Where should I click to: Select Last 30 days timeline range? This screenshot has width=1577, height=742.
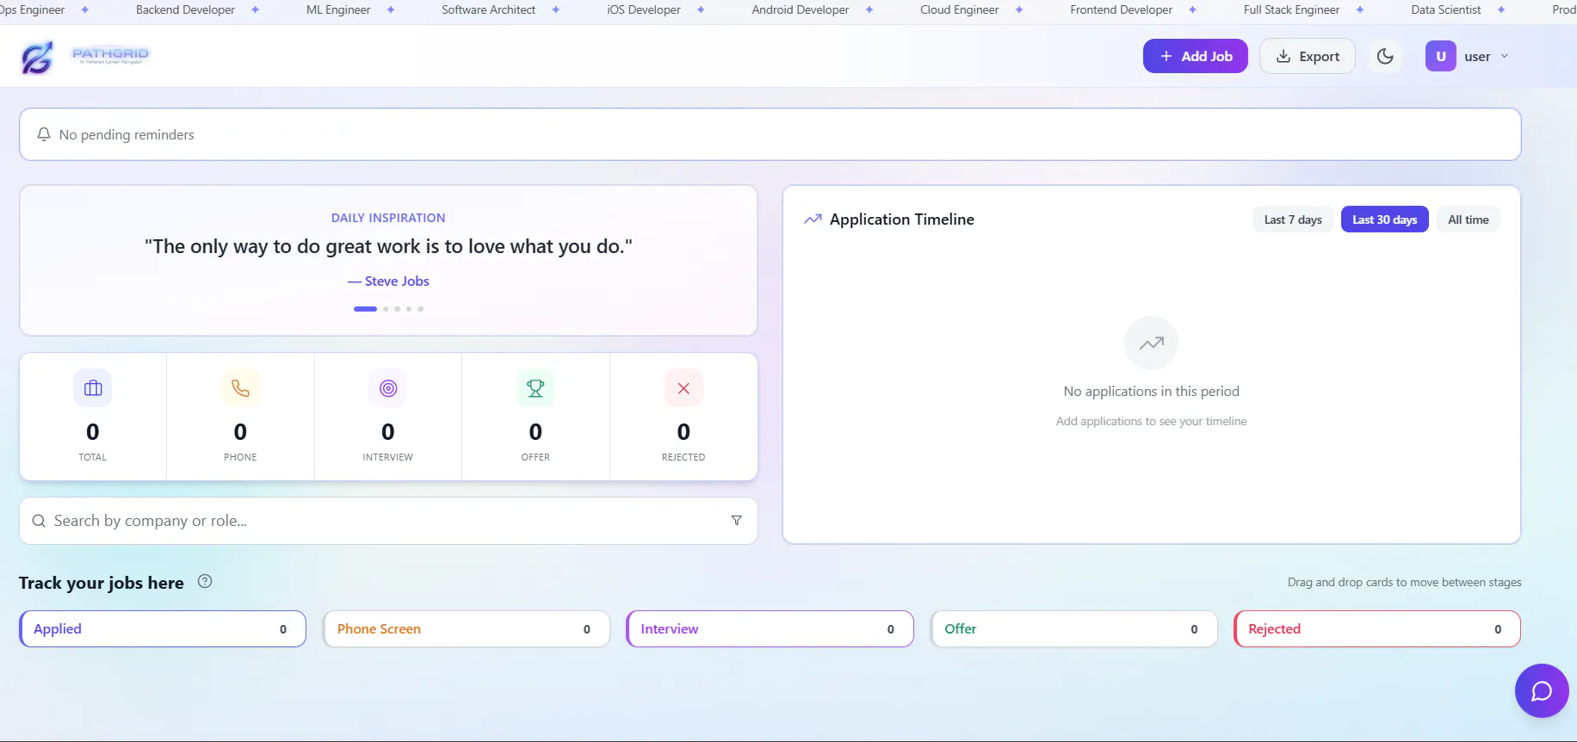coord(1384,220)
